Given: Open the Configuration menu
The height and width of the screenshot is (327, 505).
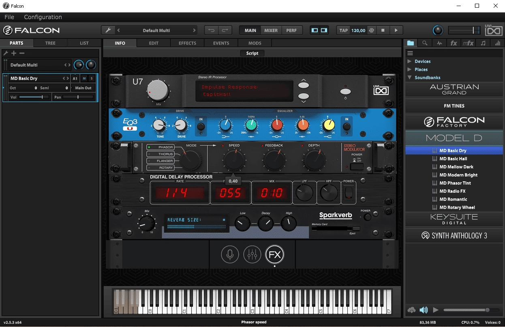Looking at the screenshot, I should click(43, 17).
